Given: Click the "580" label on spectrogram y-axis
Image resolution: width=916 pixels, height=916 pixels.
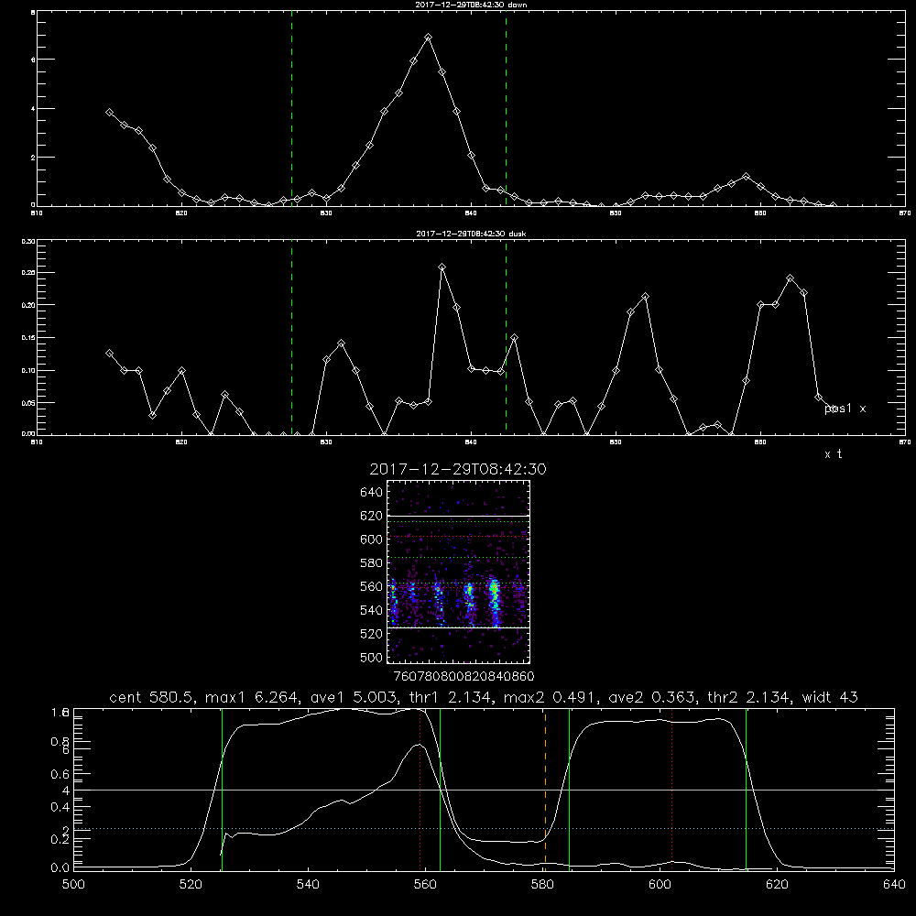Looking at the screenshot, I should click(372, 563).
